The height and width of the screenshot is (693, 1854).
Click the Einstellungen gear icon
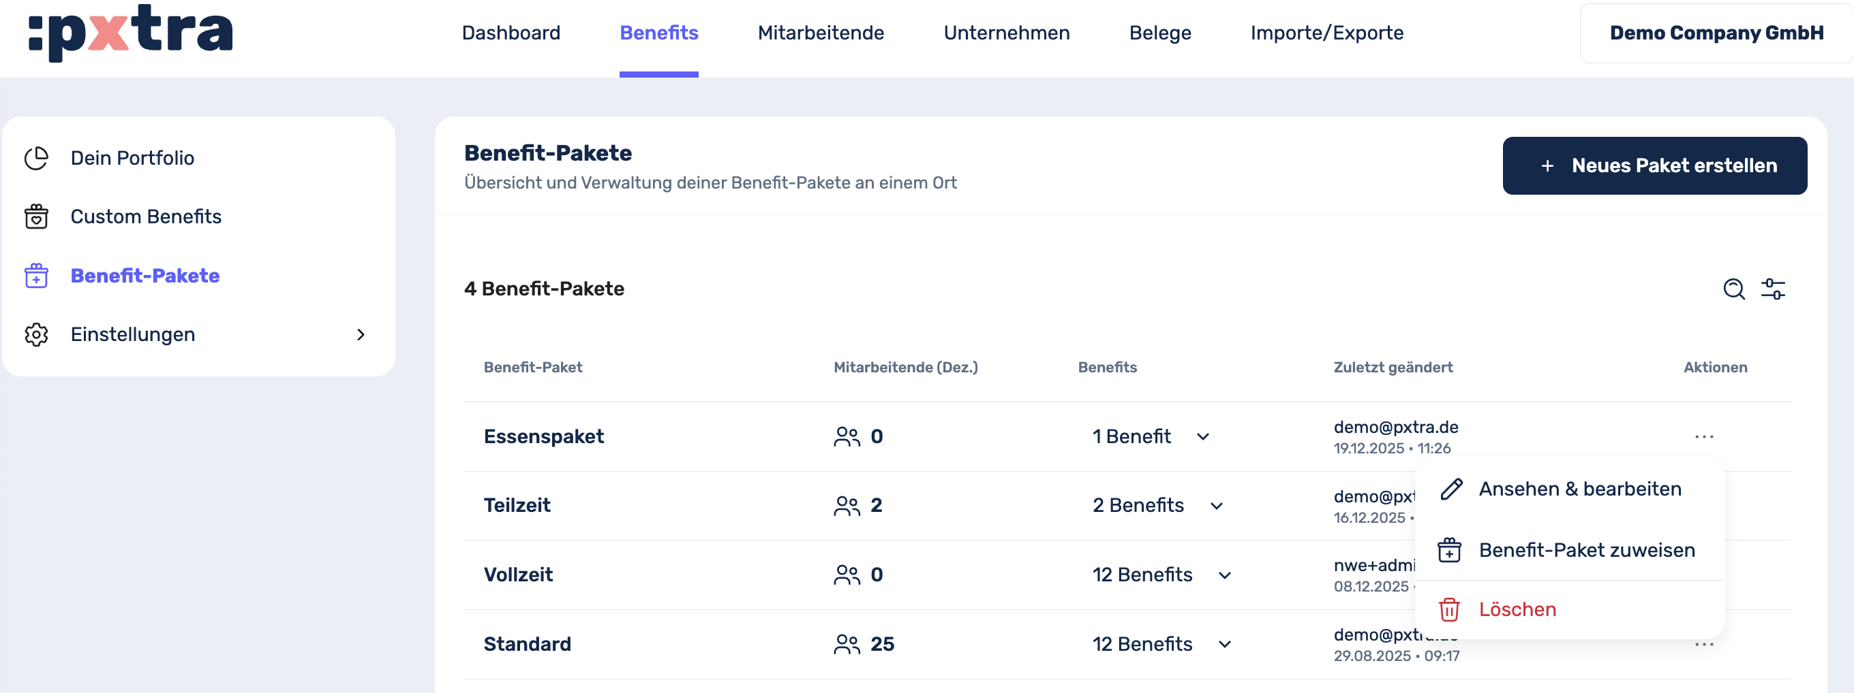(36, 334)
